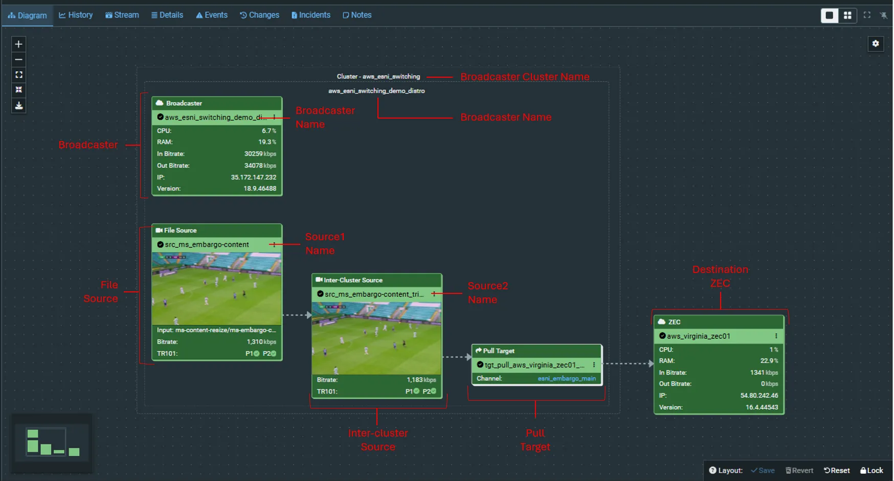
Task: Click the File Source P1 TR101 indicator
Action: 253,354
